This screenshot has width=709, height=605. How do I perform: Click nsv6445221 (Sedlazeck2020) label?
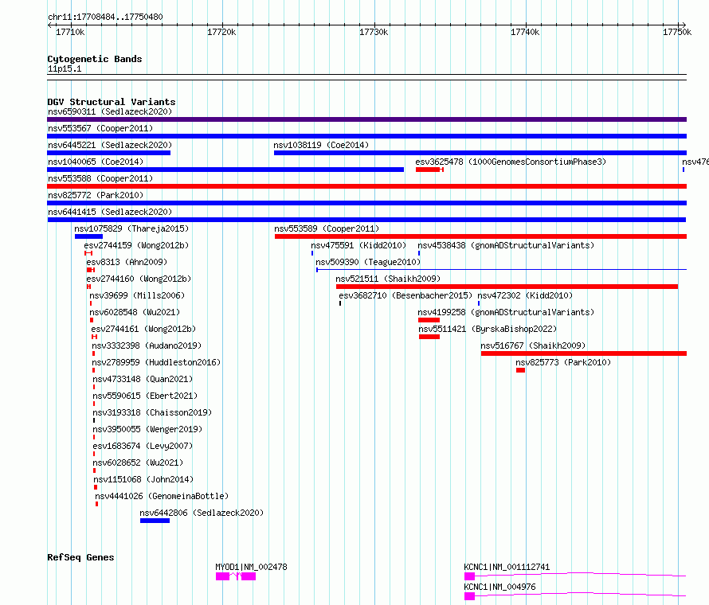point(110,145)
